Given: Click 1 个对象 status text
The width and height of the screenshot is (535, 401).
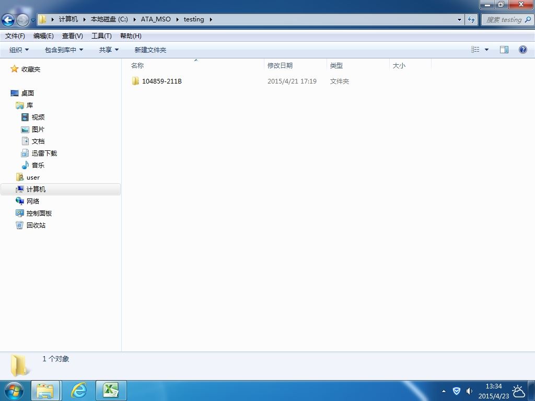Looking at the screenshot, I should tap(55, 359).
